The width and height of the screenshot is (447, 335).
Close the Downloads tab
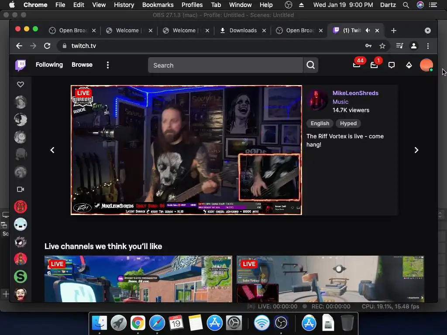coord(264,31)
